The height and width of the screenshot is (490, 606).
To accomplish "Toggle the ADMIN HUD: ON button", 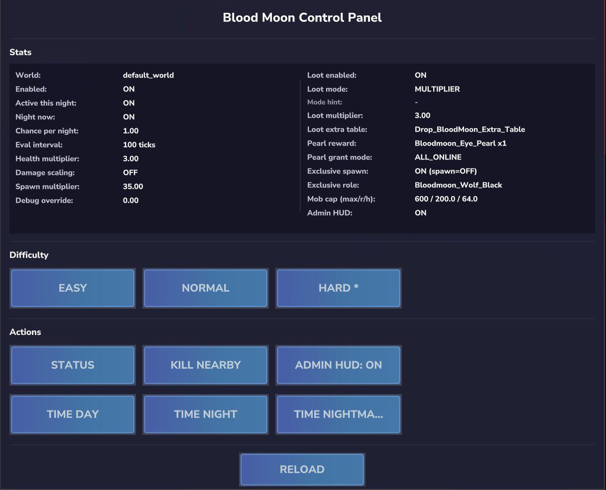I will pos(339,365).
